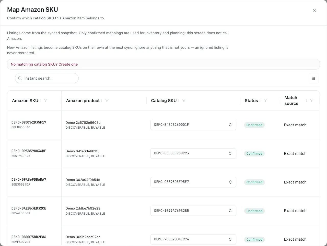Open catalog SKU dropdown DEMO-1099A769B2B5
The width and height of the screenshot is (327, 246).
click(x=193, y=211)
